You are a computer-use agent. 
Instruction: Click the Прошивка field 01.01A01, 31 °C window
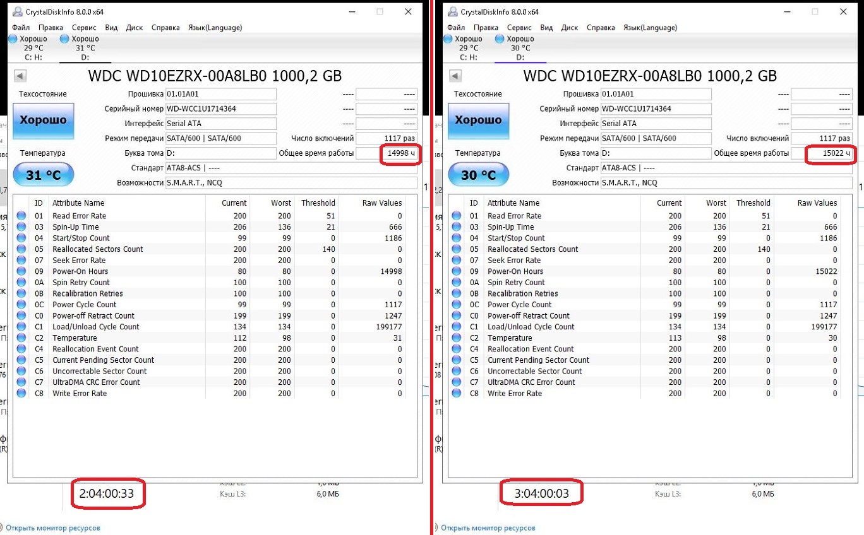(220, 94)
